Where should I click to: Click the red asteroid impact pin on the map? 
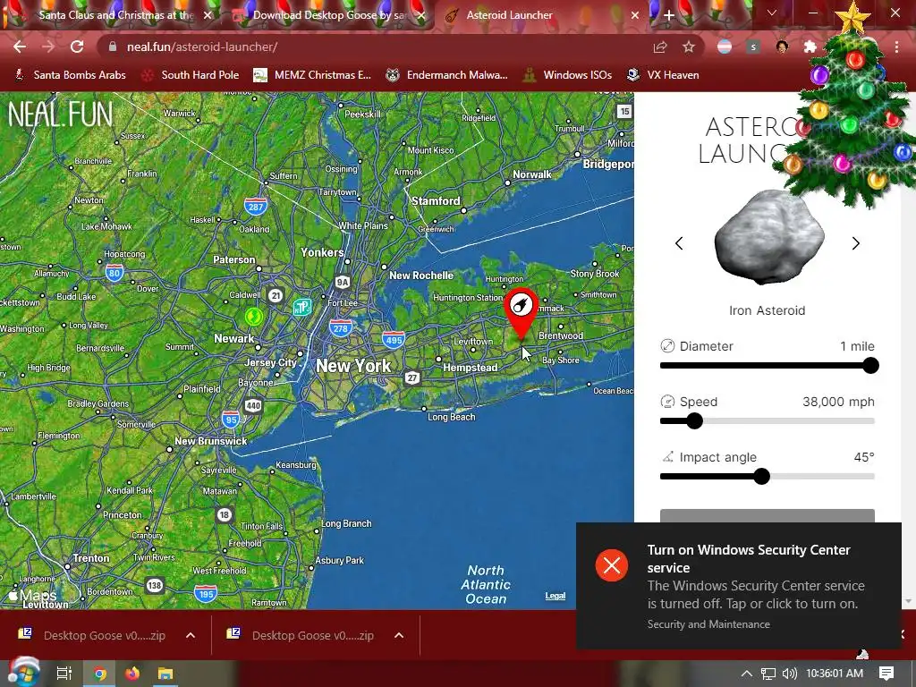(522, 312)
